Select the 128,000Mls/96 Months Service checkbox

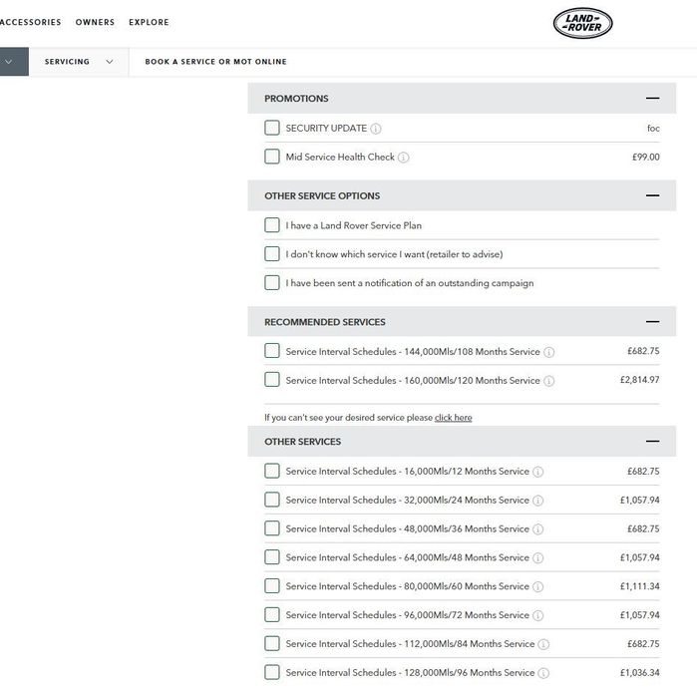272,672
